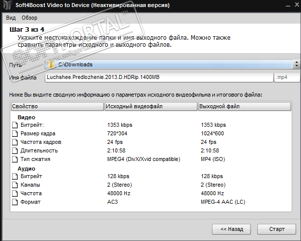
Task: Click the page icon next to Частота кадров
Action: 15,142
